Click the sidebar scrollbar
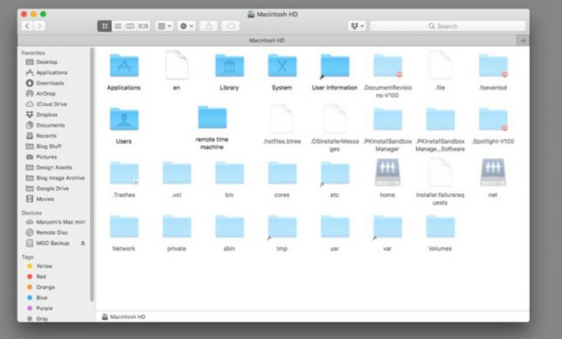 [92, 174]
